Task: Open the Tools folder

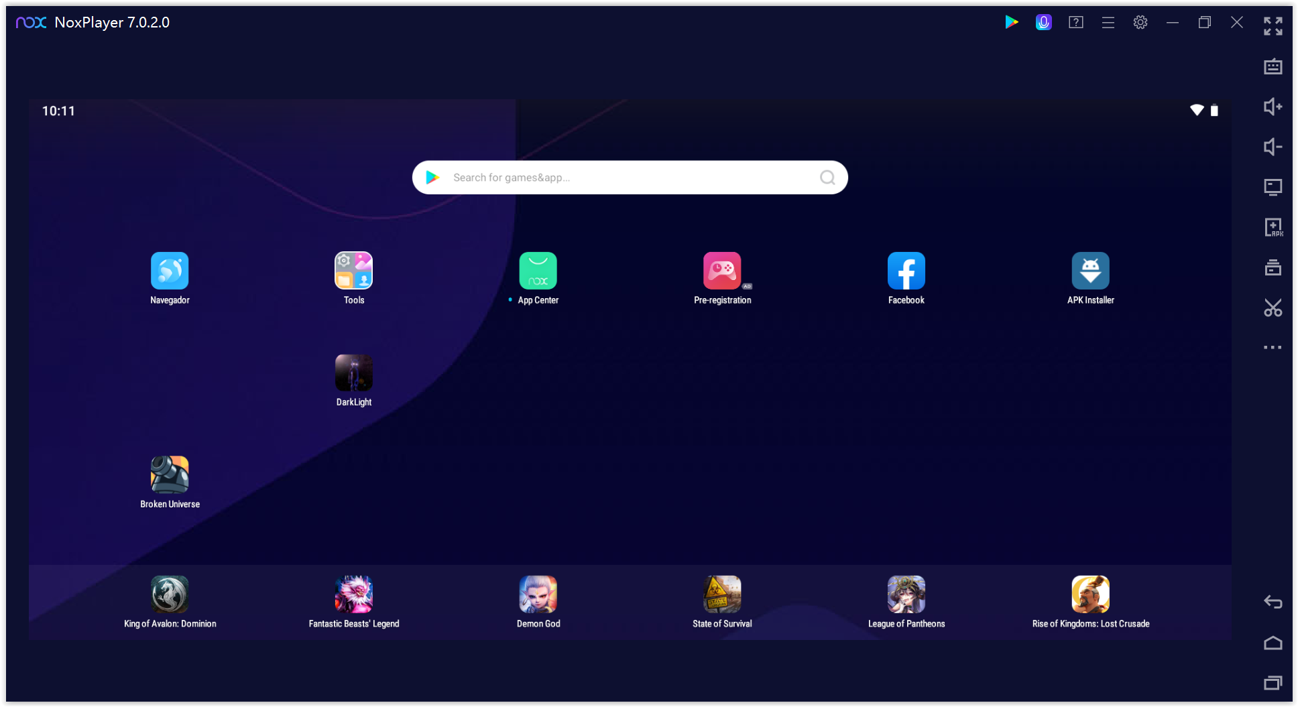Action: pos(354,271)
